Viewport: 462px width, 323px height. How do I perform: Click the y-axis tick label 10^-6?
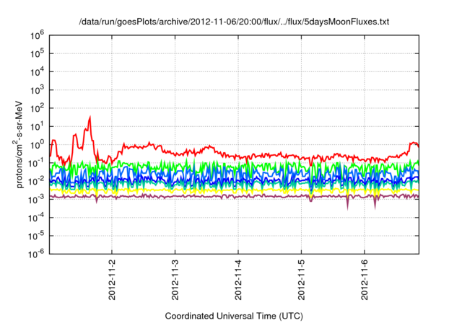tap(36, 255)
